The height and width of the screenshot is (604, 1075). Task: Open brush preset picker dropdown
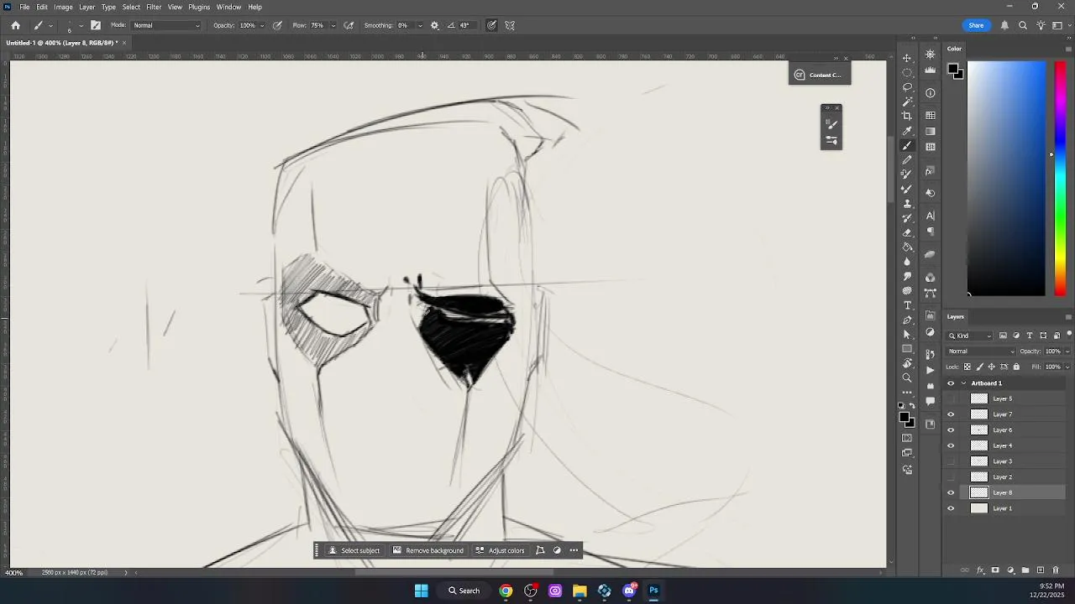click(x=81, y=25)
